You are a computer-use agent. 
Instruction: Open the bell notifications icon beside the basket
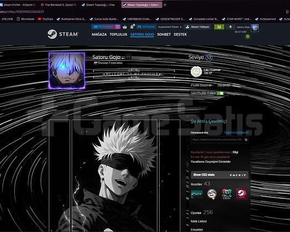pos(132,27)
